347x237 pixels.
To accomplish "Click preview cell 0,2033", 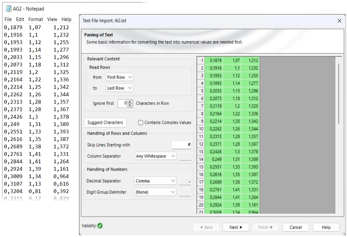I will click(214, 91).
